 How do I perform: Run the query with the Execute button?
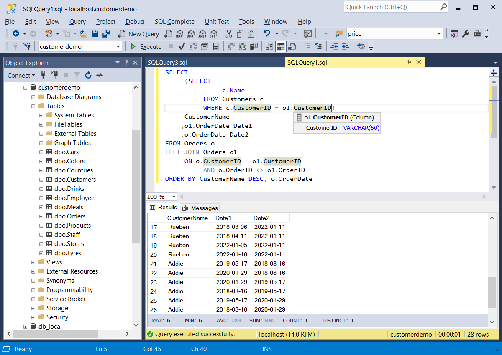click(146, 46)
